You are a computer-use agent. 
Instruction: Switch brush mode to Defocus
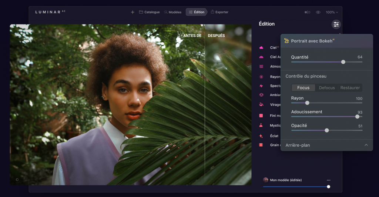coord(327,88)
